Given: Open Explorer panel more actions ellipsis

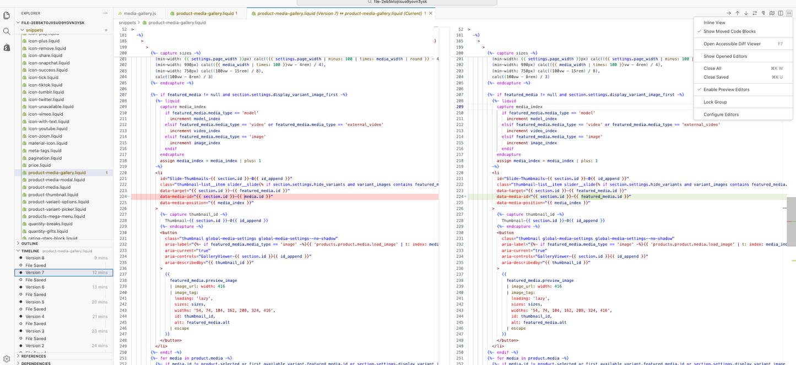Looking at the screenshot, I should [105, 13].
